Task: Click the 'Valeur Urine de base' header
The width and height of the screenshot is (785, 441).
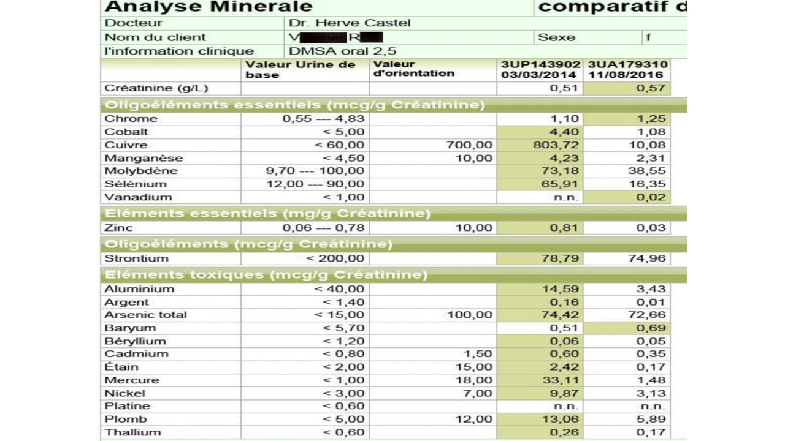Action: pyautogui.click(x=300, y=70)
